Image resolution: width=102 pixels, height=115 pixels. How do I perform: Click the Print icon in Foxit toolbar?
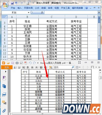pos(17,63)
